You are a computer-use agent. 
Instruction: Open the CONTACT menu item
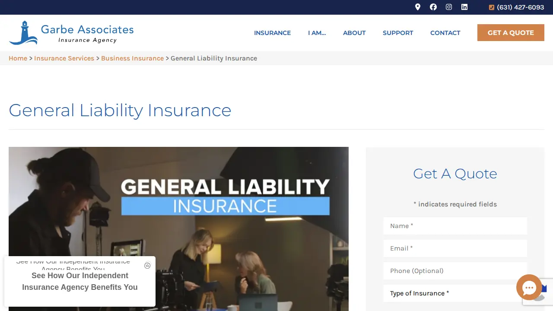pyautogui.click(x=445, y=33)
